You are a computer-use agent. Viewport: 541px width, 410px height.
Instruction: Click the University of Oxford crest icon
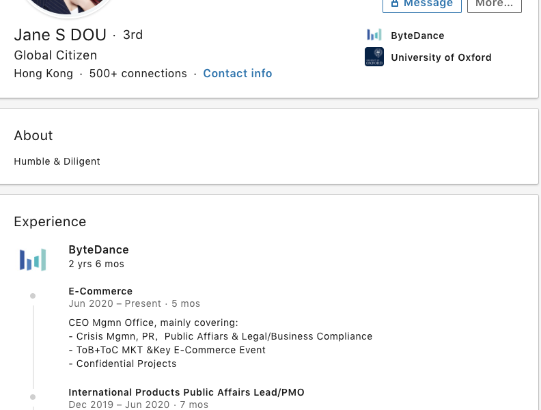pyautogui.click(x=374, y=57)
